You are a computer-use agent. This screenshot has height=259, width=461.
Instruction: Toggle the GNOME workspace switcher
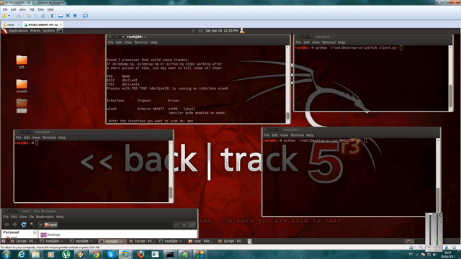click(x=409, y=241)
